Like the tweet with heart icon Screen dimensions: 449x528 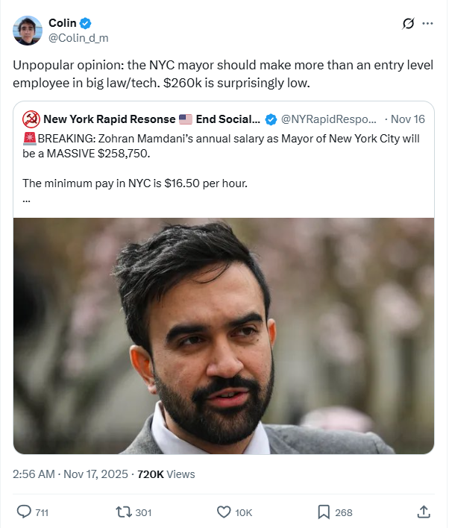[223, 512]
